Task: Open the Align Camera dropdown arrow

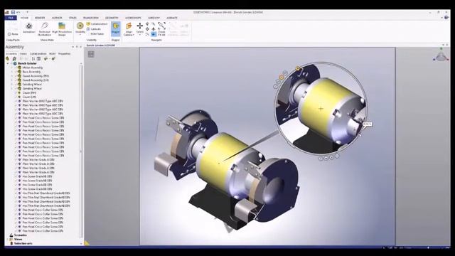Action: coord(133,35)
